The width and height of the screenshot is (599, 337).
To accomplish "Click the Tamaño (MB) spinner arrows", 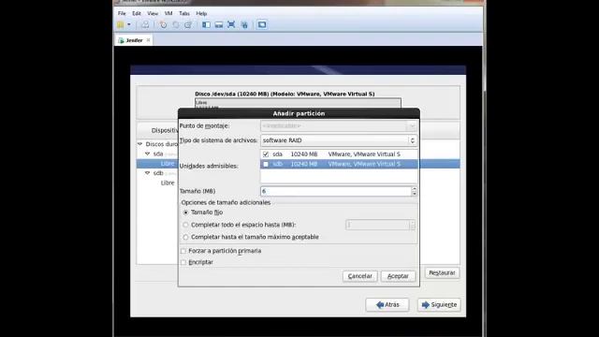I will [x=414, y=191].
